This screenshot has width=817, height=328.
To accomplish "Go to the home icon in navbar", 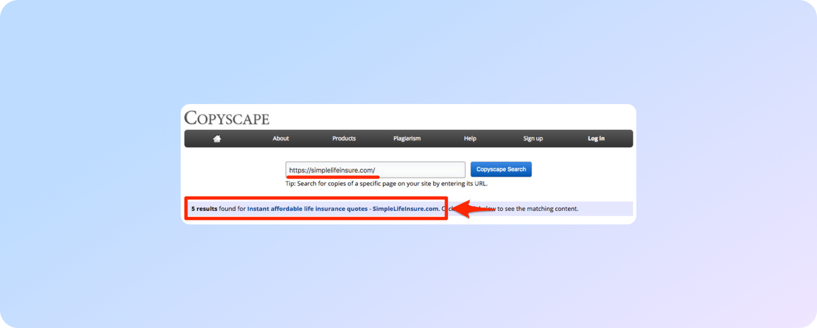I will coord(217,139).
